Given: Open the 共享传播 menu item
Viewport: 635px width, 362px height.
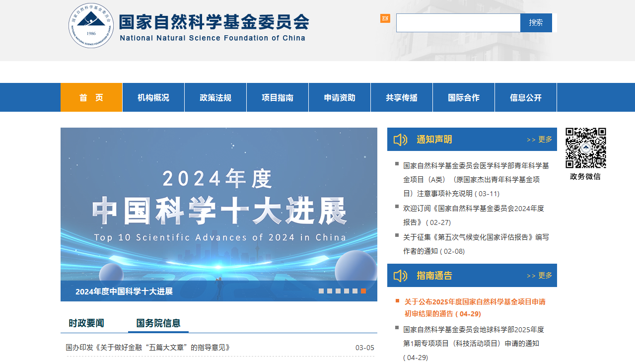Looking at the screenshot, I should point(402,97).
